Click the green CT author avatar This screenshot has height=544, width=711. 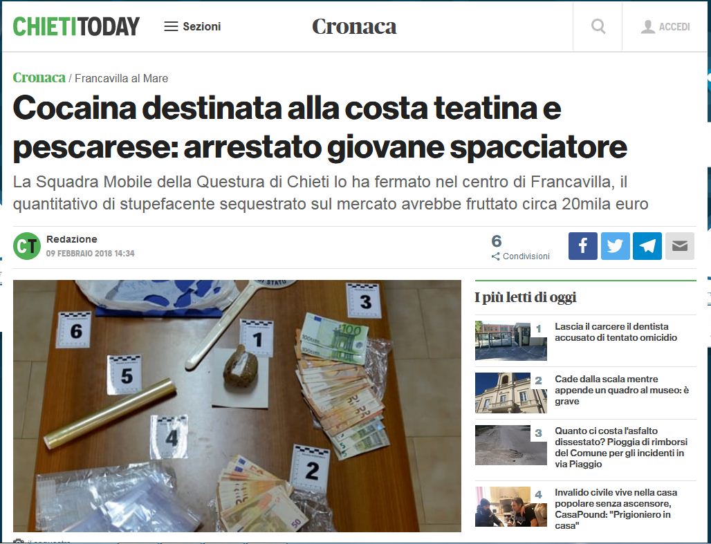[x=27, y=246]
